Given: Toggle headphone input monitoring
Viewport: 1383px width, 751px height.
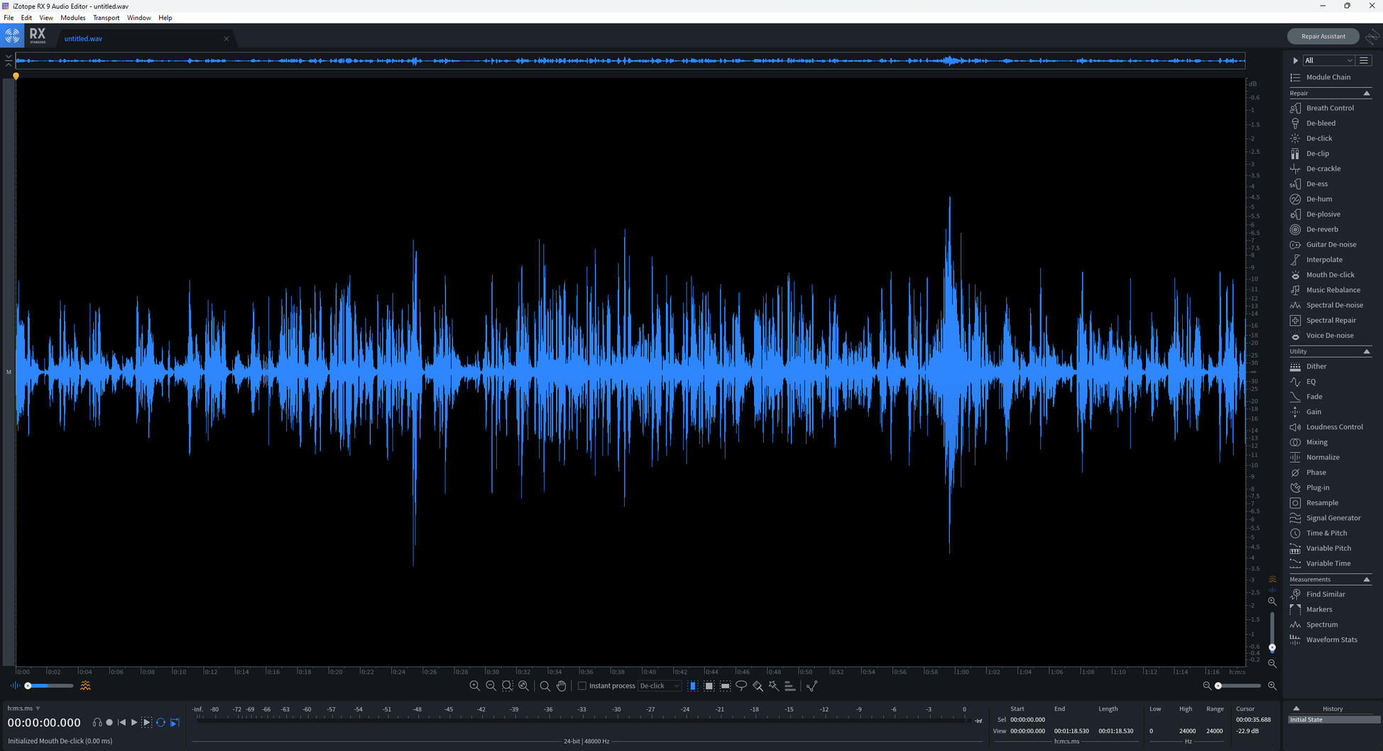Looking at the screenshot, I should pyautogui.click(x=97, y=723).
